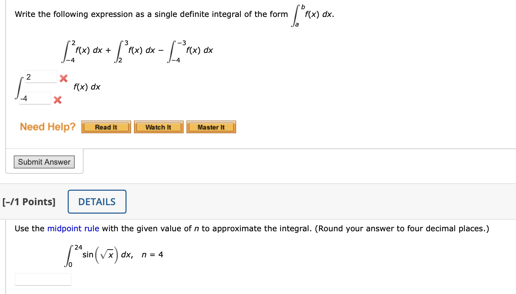Select the upper limit box containing 2

tap(41, 76)
